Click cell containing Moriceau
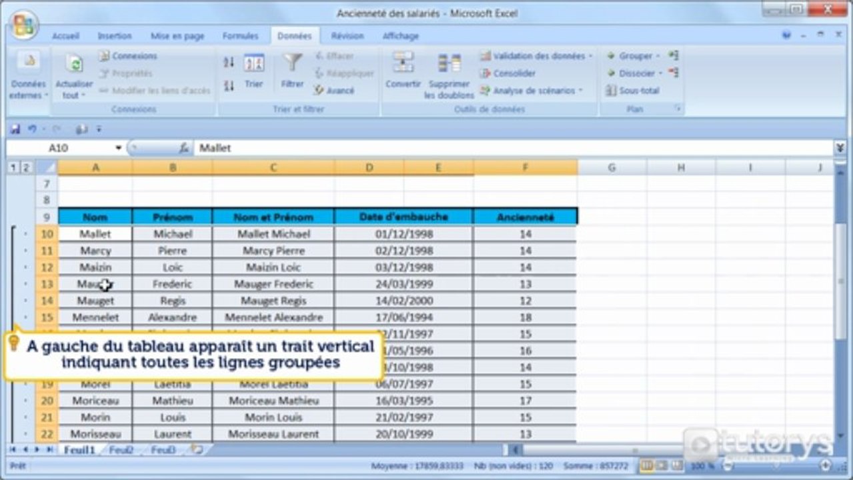Screen dimensions: 853x480 (95, 401)
